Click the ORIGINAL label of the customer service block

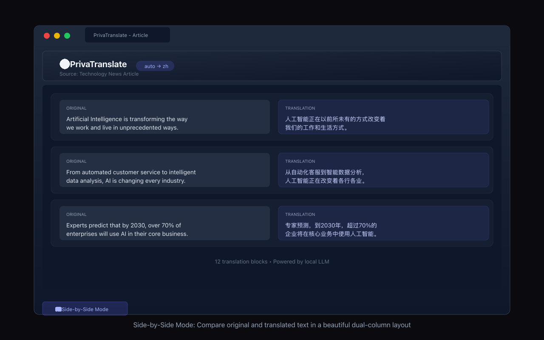[x=76, y=161]
